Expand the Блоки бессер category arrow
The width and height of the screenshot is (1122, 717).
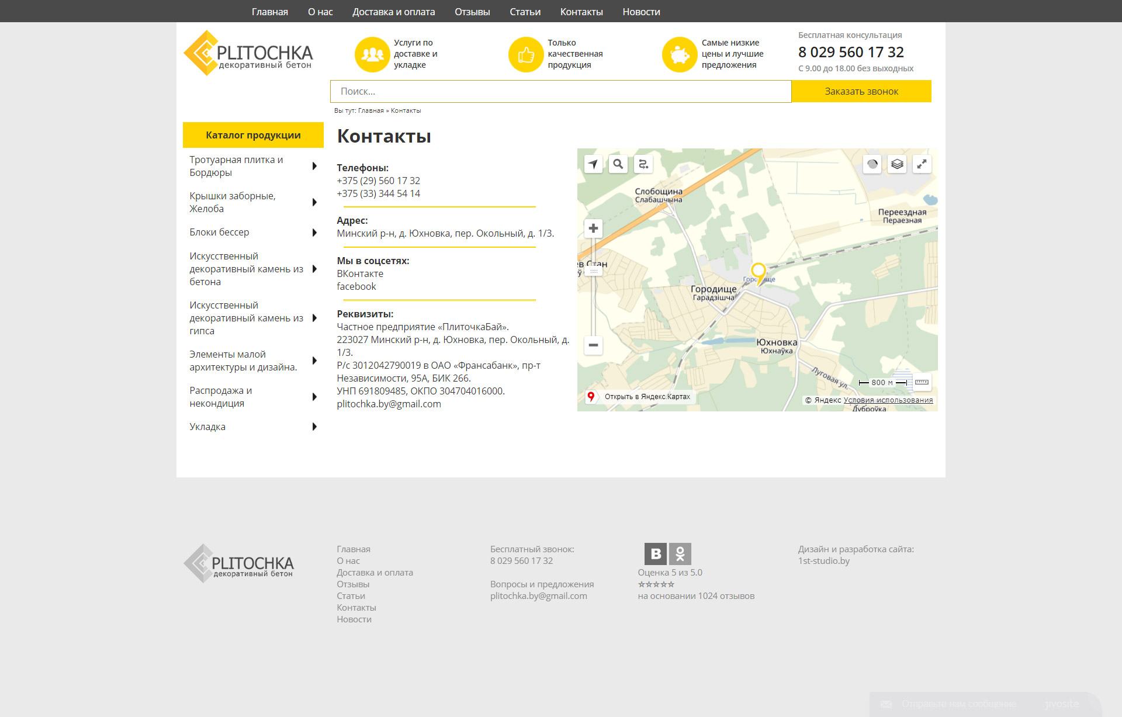click(x=314, y=233)
